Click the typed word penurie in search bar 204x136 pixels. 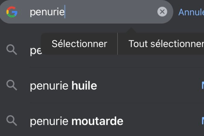tap(47, 12)
